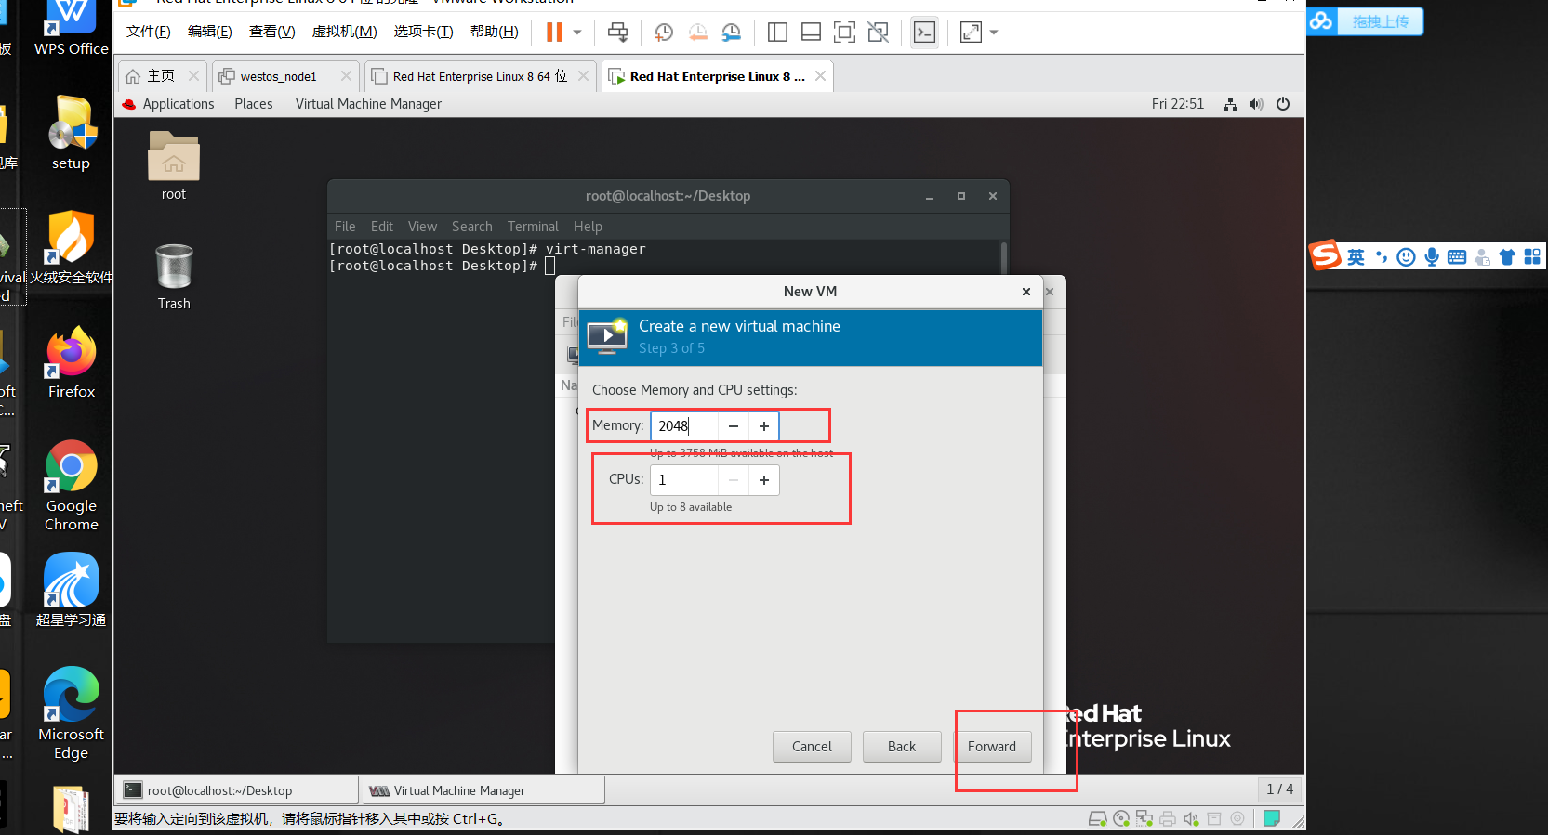Open the snapshot manager wrench-clock icon
This screenshot has height=835, width=1548.
(732, 33)
